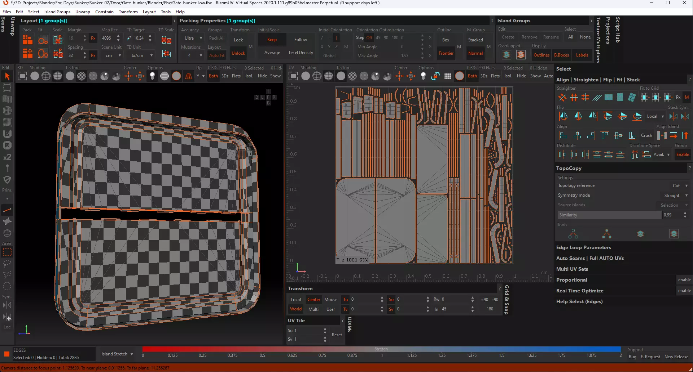Click the align left icon under Align

tap(563, 135)
